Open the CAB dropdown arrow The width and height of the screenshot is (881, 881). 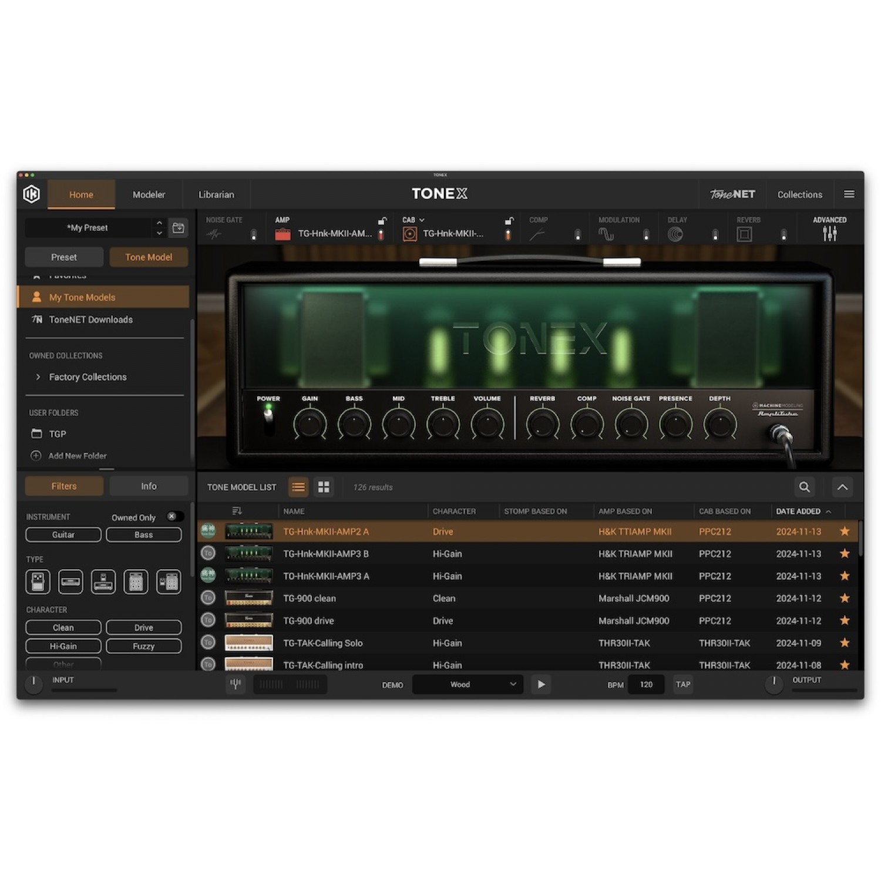(422, 220)
